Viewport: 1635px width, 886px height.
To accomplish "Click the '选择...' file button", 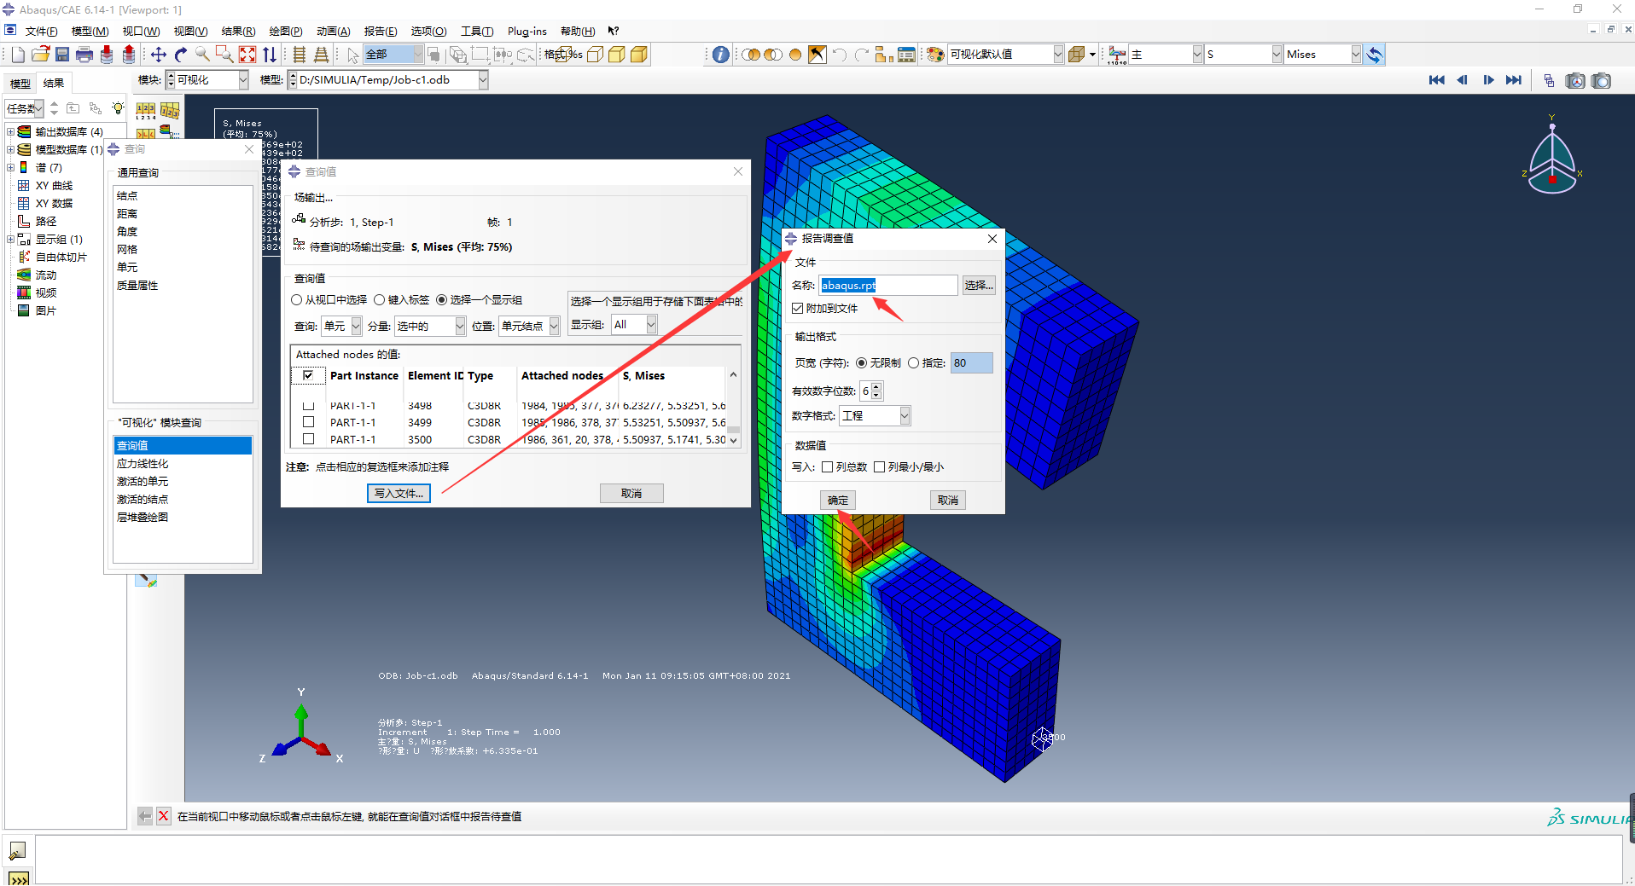I will tap(979, 286).
